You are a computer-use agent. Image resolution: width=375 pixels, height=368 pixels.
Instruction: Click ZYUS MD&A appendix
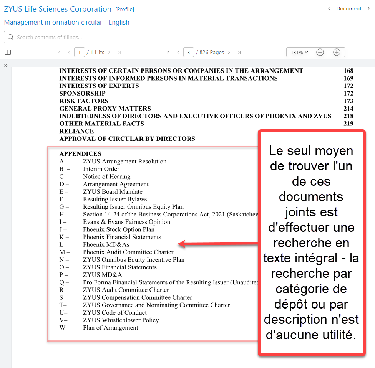pos(102,275)
